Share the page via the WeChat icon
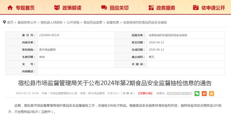The width and height of the screenshot is (231, 114). tap(197, 94)
